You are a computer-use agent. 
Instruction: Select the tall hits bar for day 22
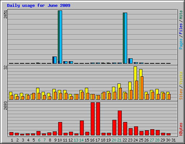coord(125,38)
